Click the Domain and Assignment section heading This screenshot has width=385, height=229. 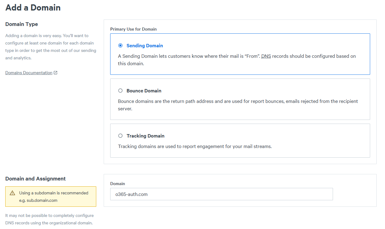36,179
